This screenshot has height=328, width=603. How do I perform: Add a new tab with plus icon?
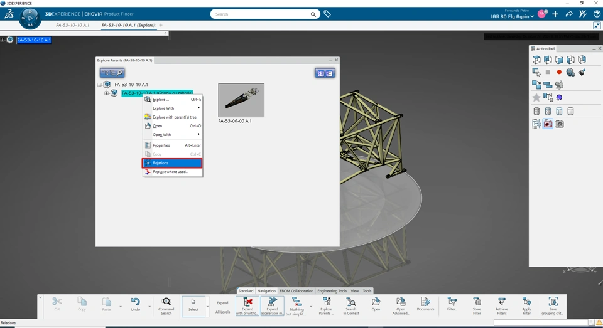click(161, 25)
